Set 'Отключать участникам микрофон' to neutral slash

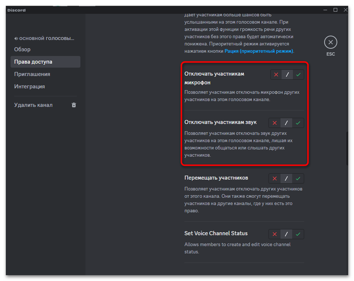point(287,75)
